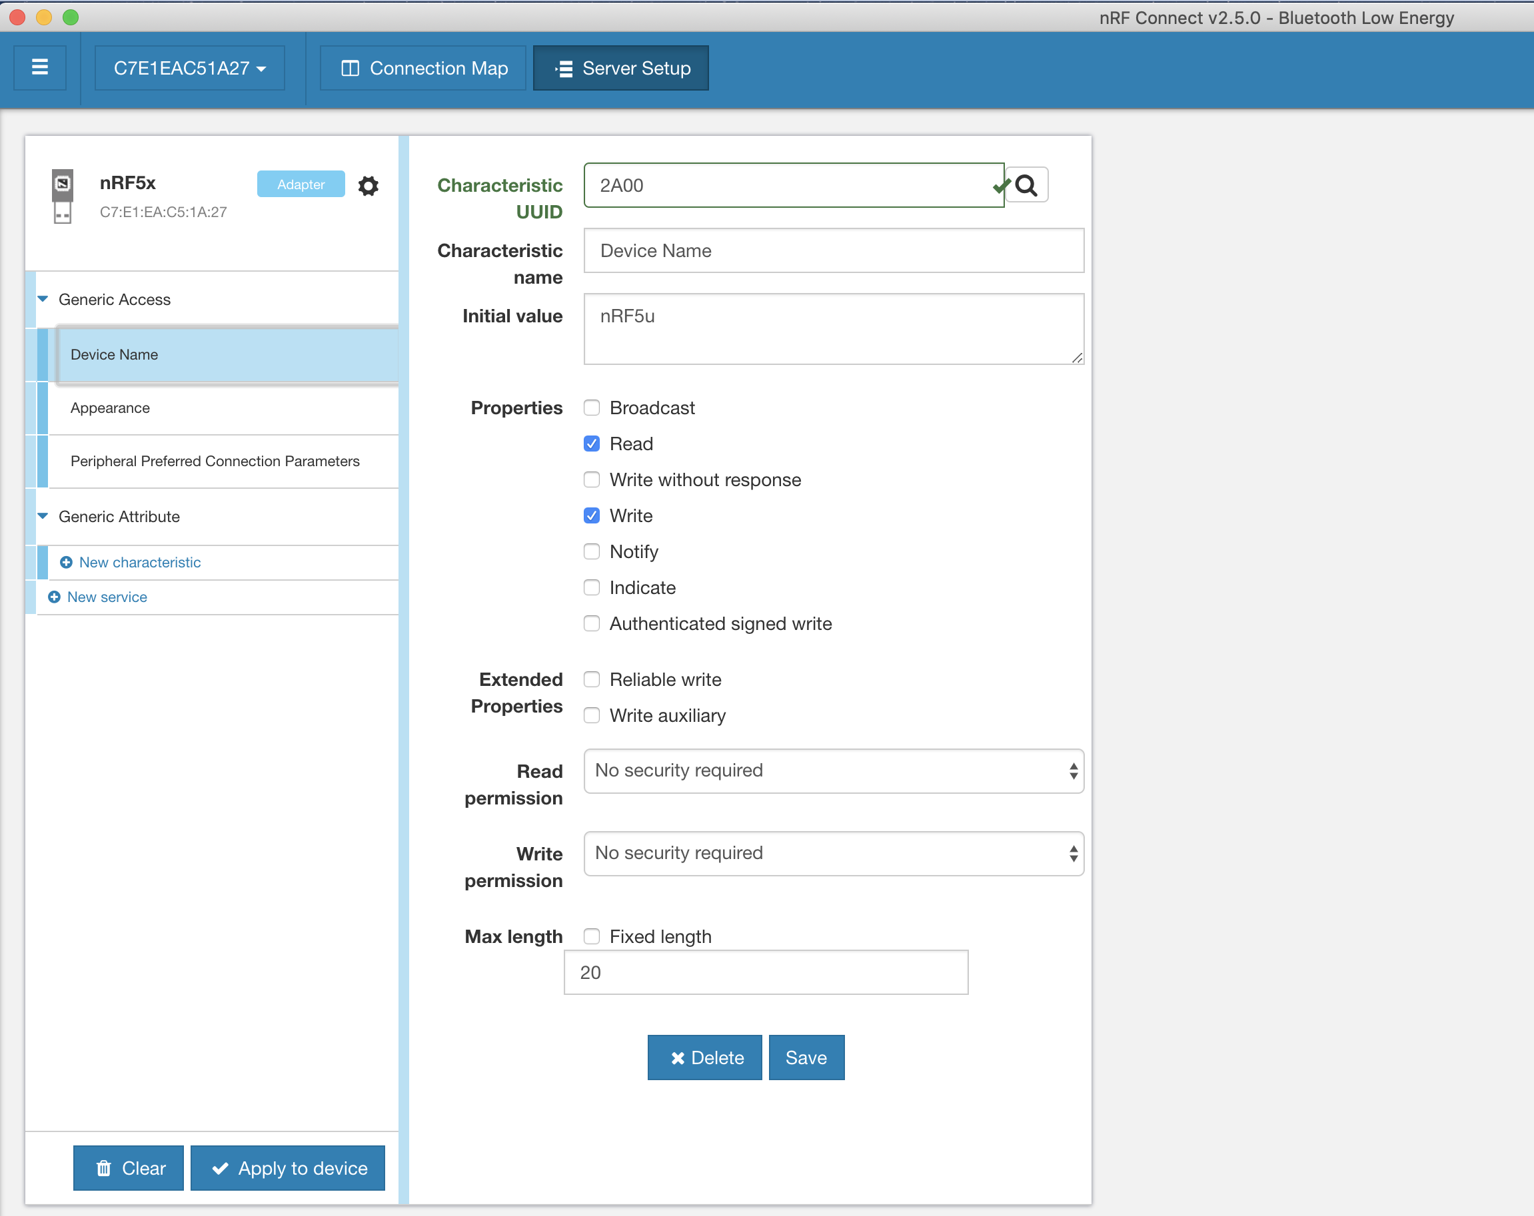
Task: Click the plus icon for New characteristic
Action: click(x=66, y=563)
